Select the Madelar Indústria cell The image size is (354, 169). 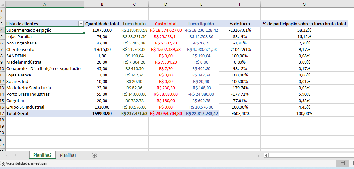point(45,62)
